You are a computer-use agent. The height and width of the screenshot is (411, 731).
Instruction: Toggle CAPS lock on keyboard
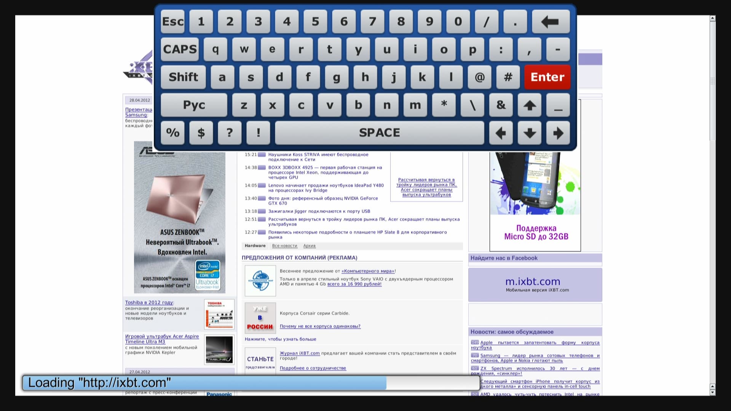click(180, 49)
